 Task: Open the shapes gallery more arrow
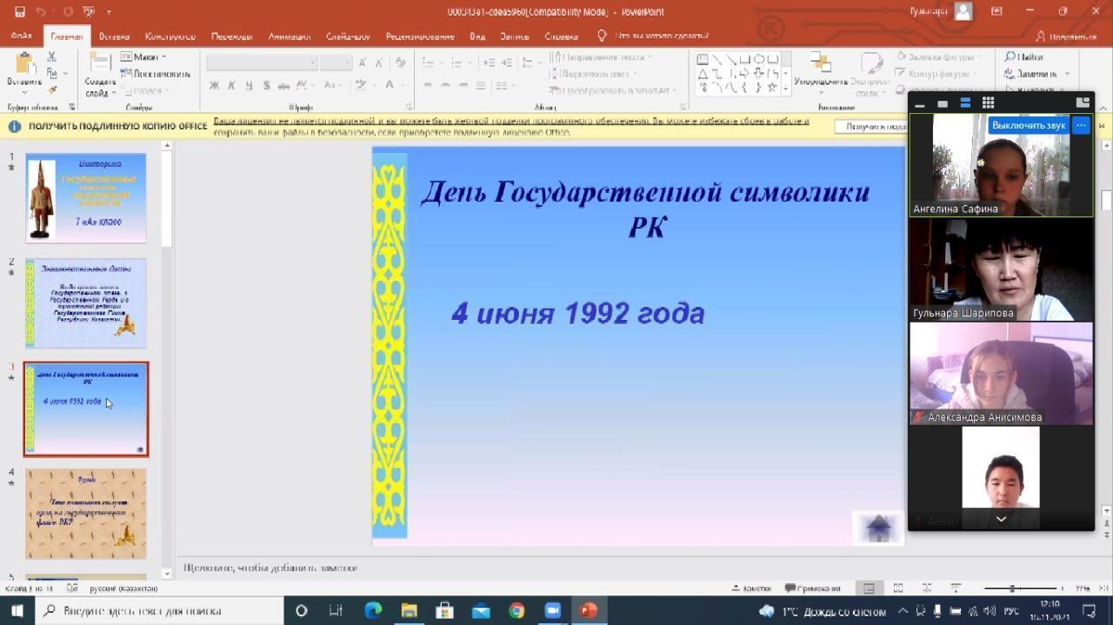pyautogui.click(x=785, y=88)
